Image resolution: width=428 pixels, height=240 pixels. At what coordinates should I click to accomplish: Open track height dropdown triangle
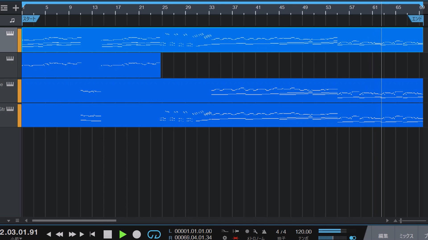[8, 221]
